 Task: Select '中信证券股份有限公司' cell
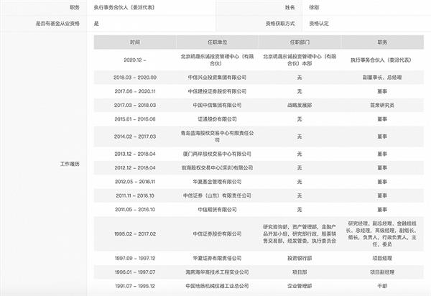[x=217, y=234]
